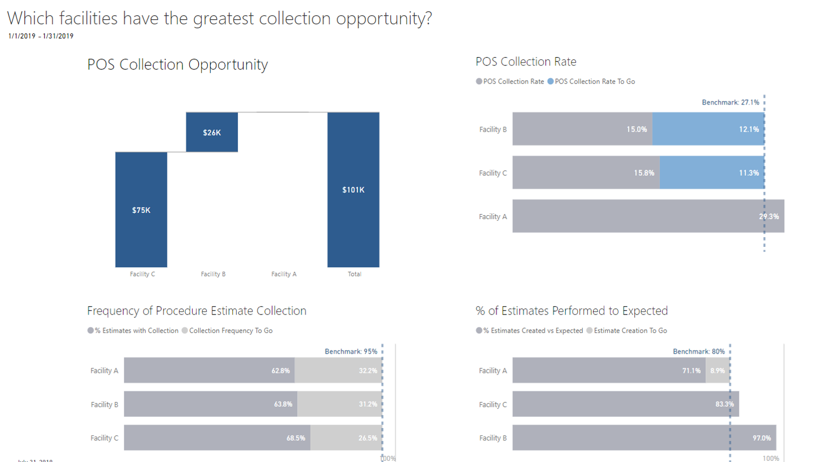Click the report title about collection opportunity
This screenshot has height=462, width=815.
tap(220, 18)
